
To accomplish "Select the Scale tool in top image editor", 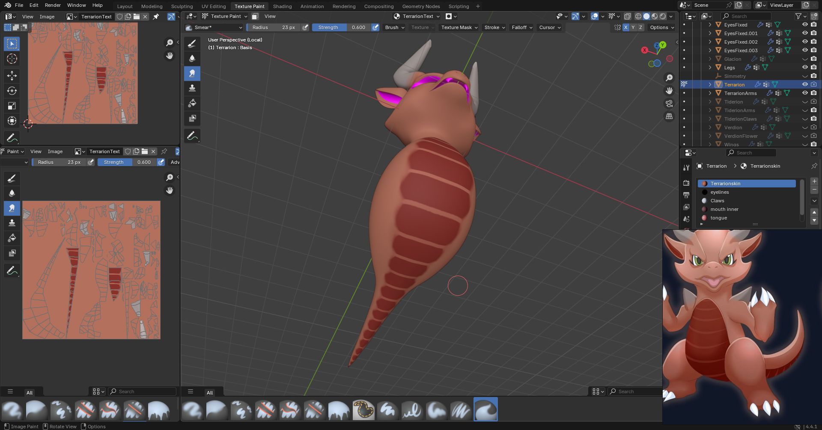I will click(12, 106).
